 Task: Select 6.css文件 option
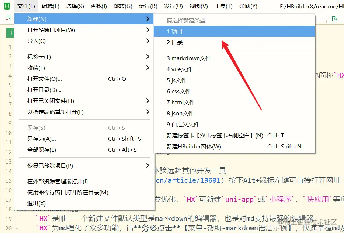point(234,91)
